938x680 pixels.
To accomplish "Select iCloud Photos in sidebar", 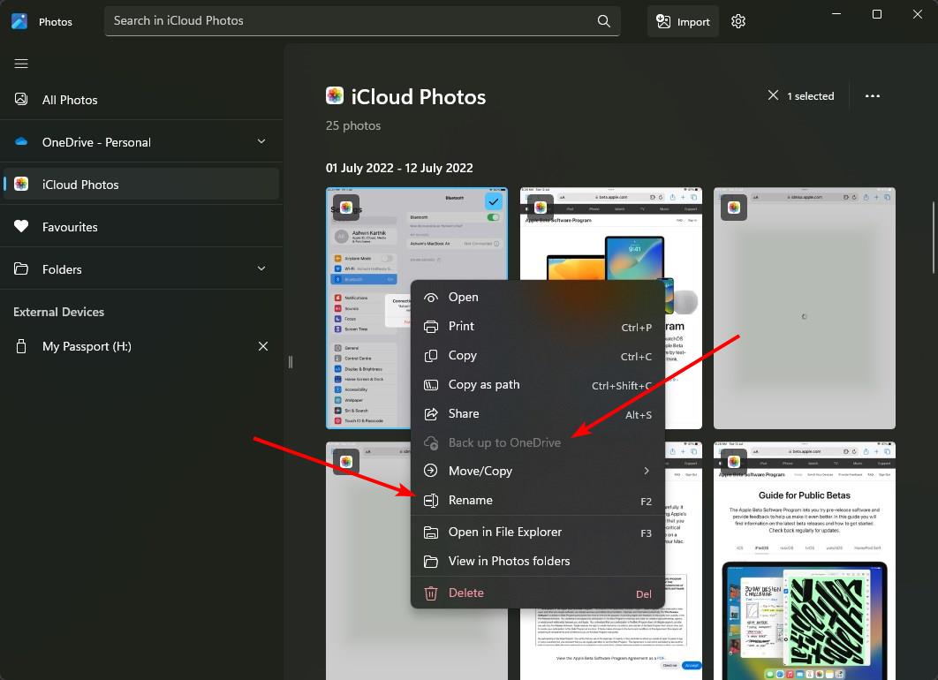I will coord(141,185).
